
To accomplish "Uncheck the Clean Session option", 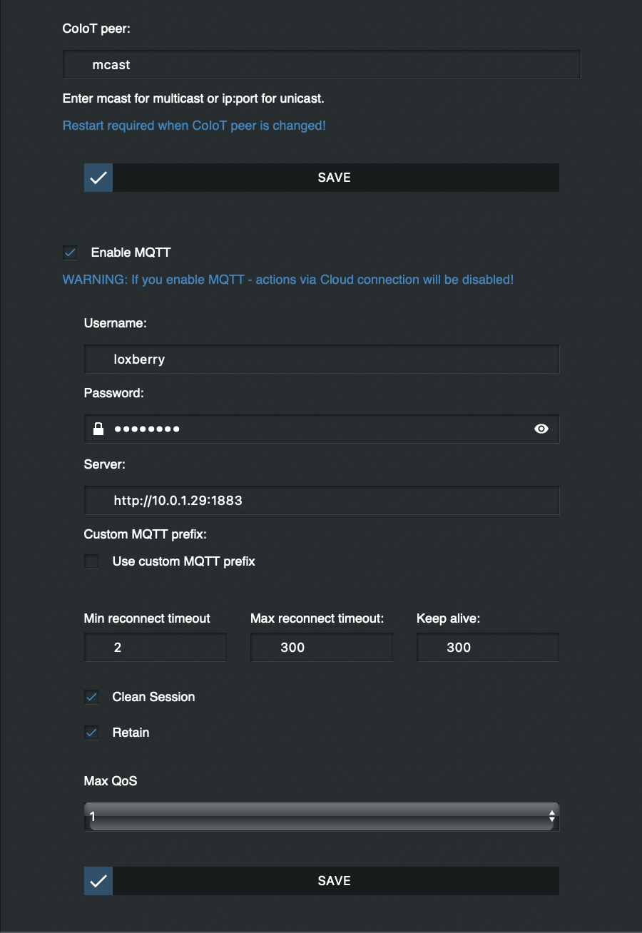I will [x=91, y=697].
